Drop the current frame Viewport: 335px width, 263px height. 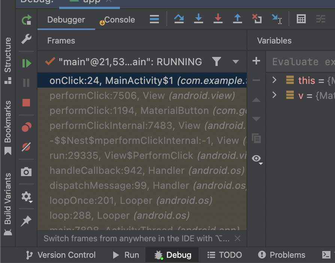(x=257, y=19)
